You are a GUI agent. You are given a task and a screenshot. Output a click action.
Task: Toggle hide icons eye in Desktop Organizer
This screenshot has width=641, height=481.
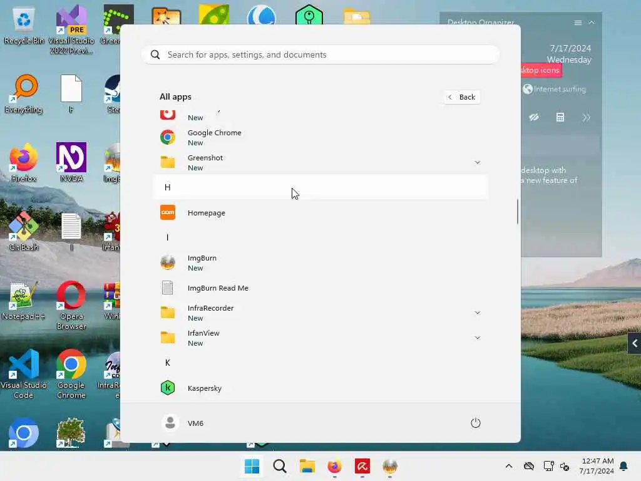pos(534,118)
